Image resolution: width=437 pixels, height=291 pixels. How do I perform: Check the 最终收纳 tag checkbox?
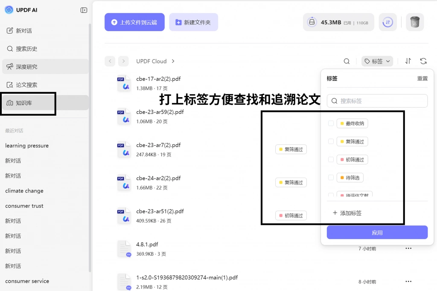point(331,123)
